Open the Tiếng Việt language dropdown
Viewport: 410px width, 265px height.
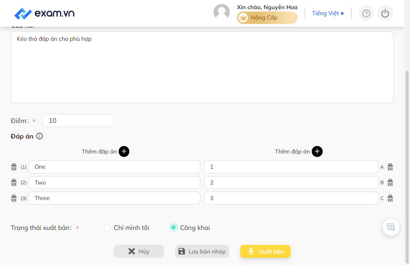click(328, 13)
